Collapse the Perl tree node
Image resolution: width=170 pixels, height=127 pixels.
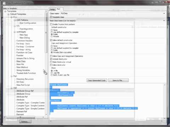point(12,76)
